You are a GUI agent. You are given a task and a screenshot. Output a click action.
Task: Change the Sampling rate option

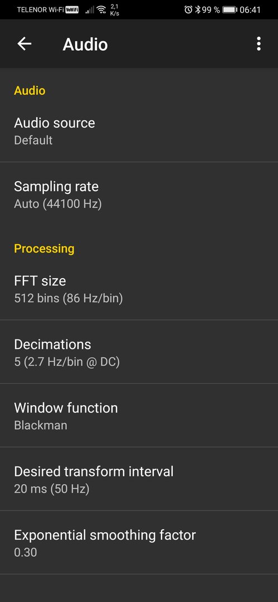pos(139,195)
